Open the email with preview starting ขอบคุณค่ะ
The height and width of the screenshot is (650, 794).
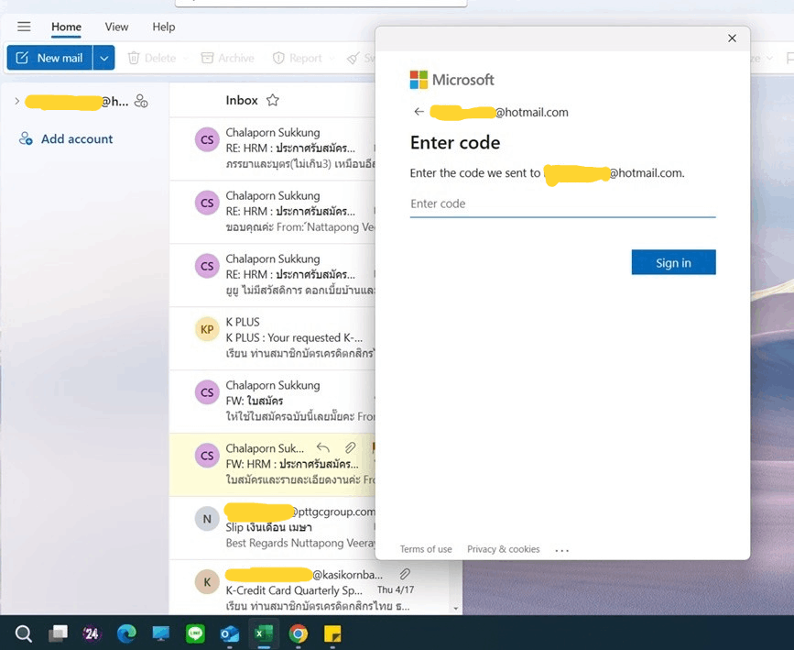point(272,212)
